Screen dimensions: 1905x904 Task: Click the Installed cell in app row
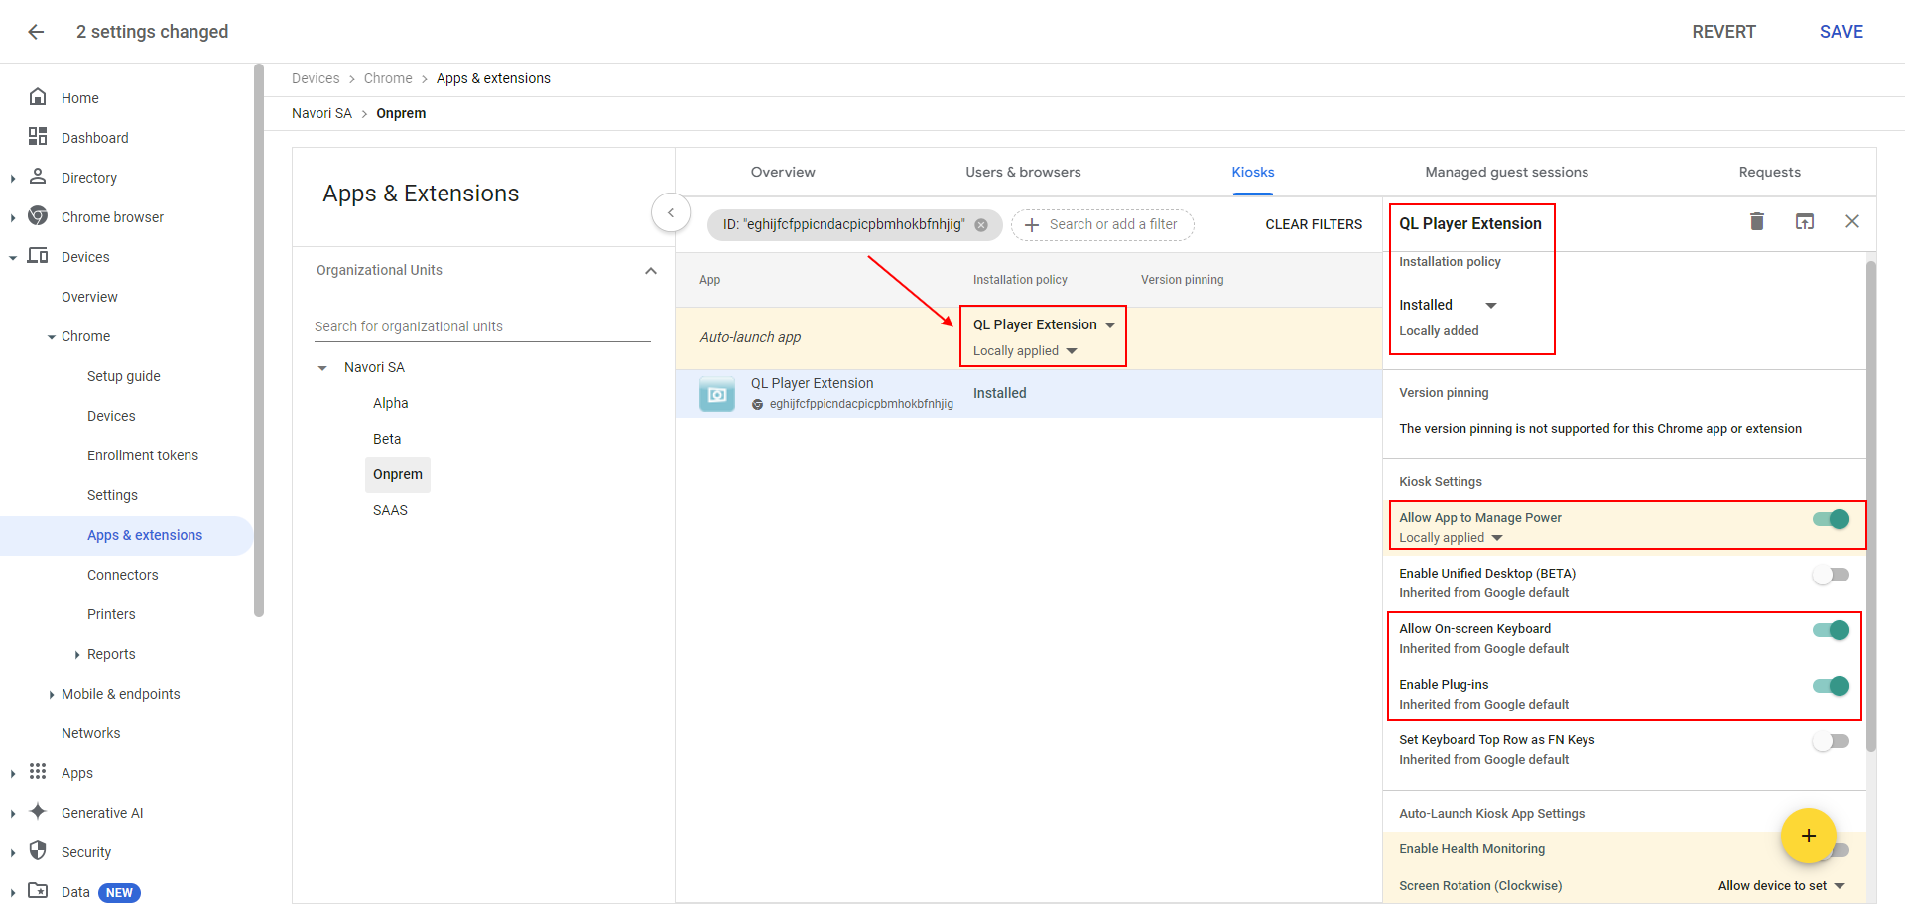[999, 393]
